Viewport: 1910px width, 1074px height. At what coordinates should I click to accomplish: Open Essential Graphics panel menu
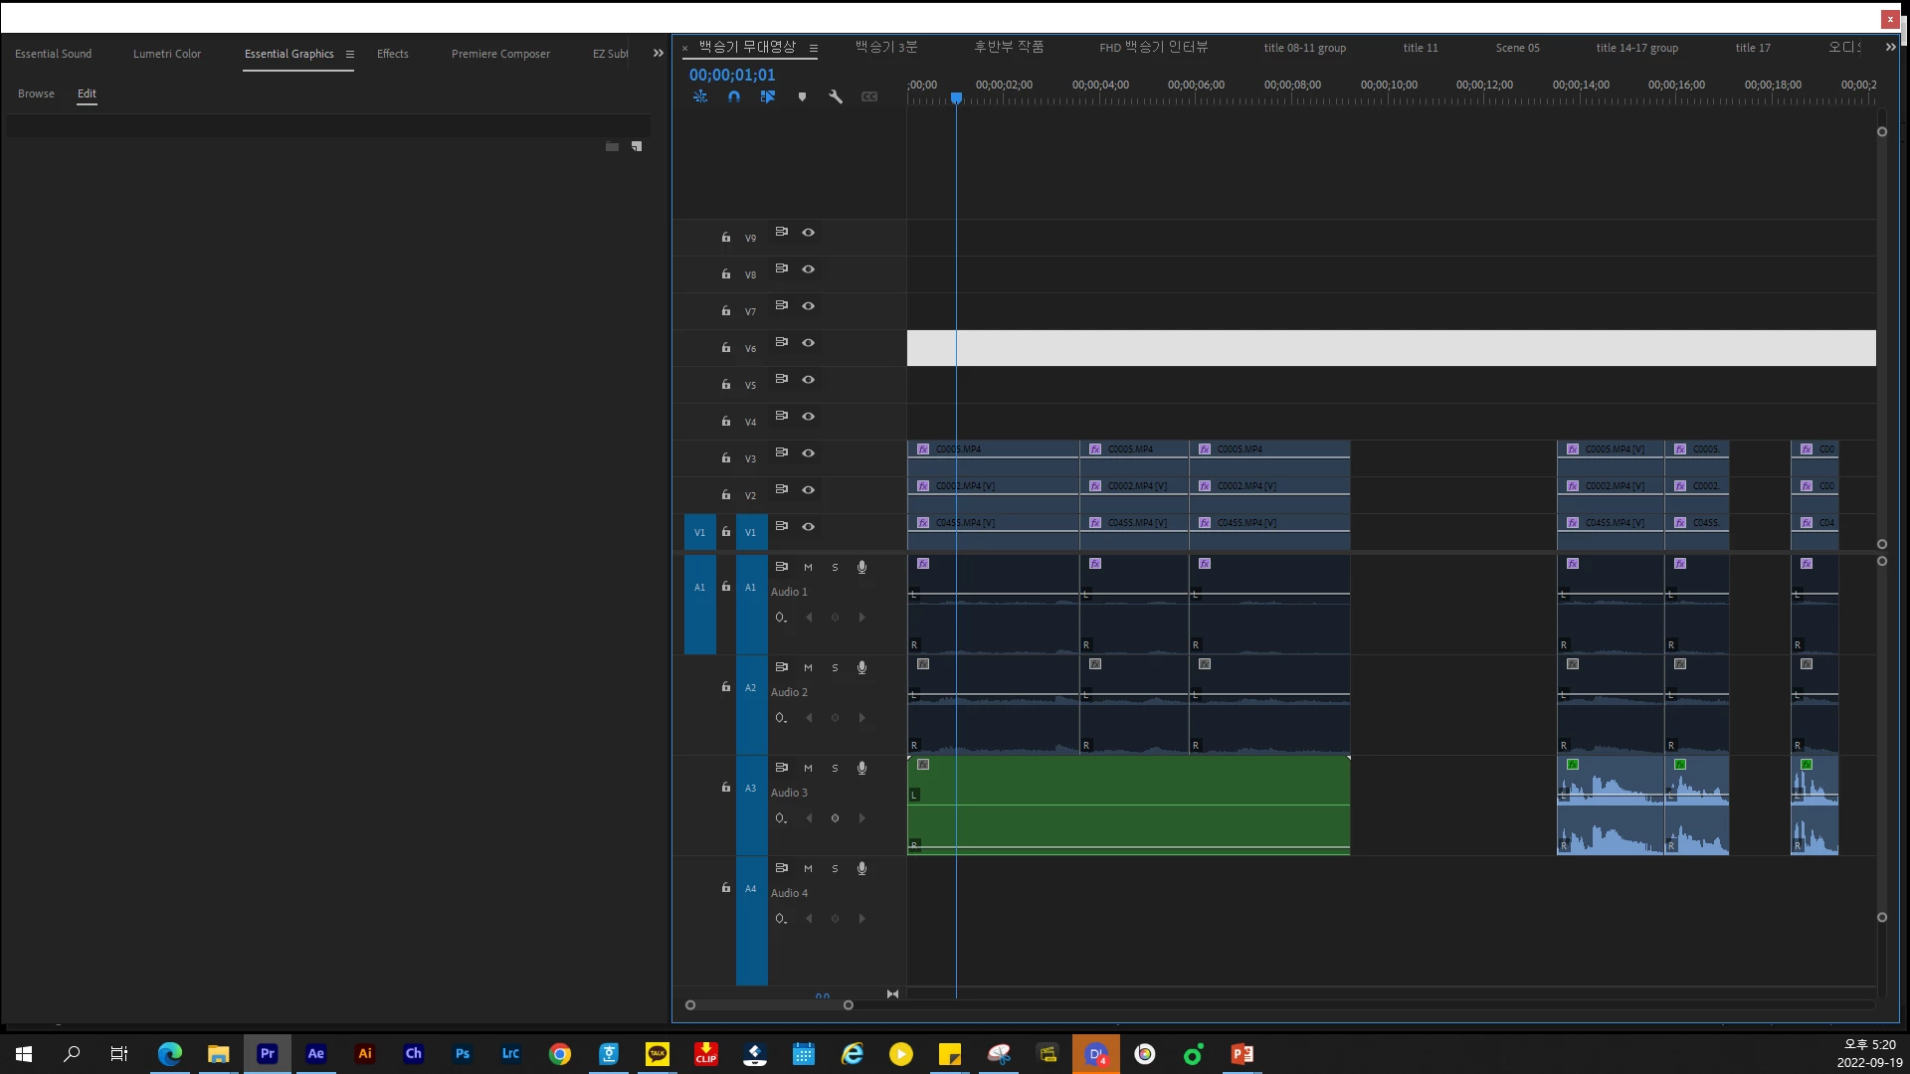coord(350,54)
